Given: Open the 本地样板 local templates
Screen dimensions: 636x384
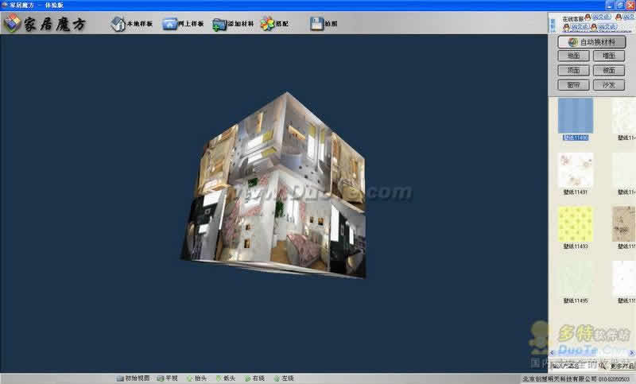Looking at the screenshot, I should tap(132, 24).
